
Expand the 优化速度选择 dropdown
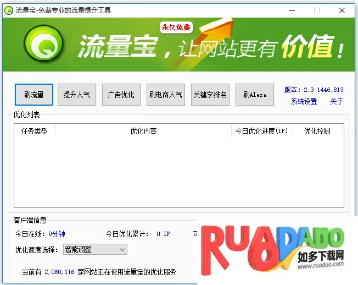point(95,249)
